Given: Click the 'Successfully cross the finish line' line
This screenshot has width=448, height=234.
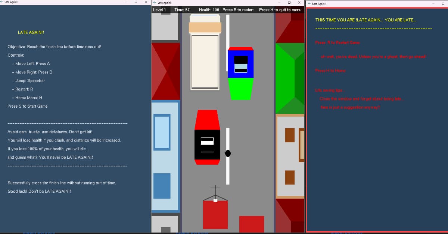Looking at the screenshot, I should pyautogui.click(x=62, y=183).
